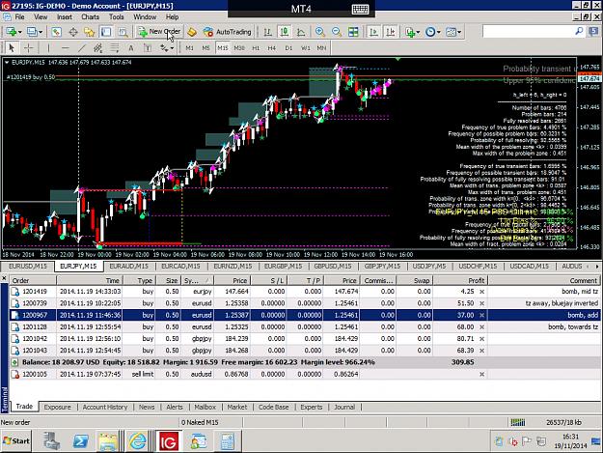
Task: Open the Periods clock dropdown
Action: 433,32
